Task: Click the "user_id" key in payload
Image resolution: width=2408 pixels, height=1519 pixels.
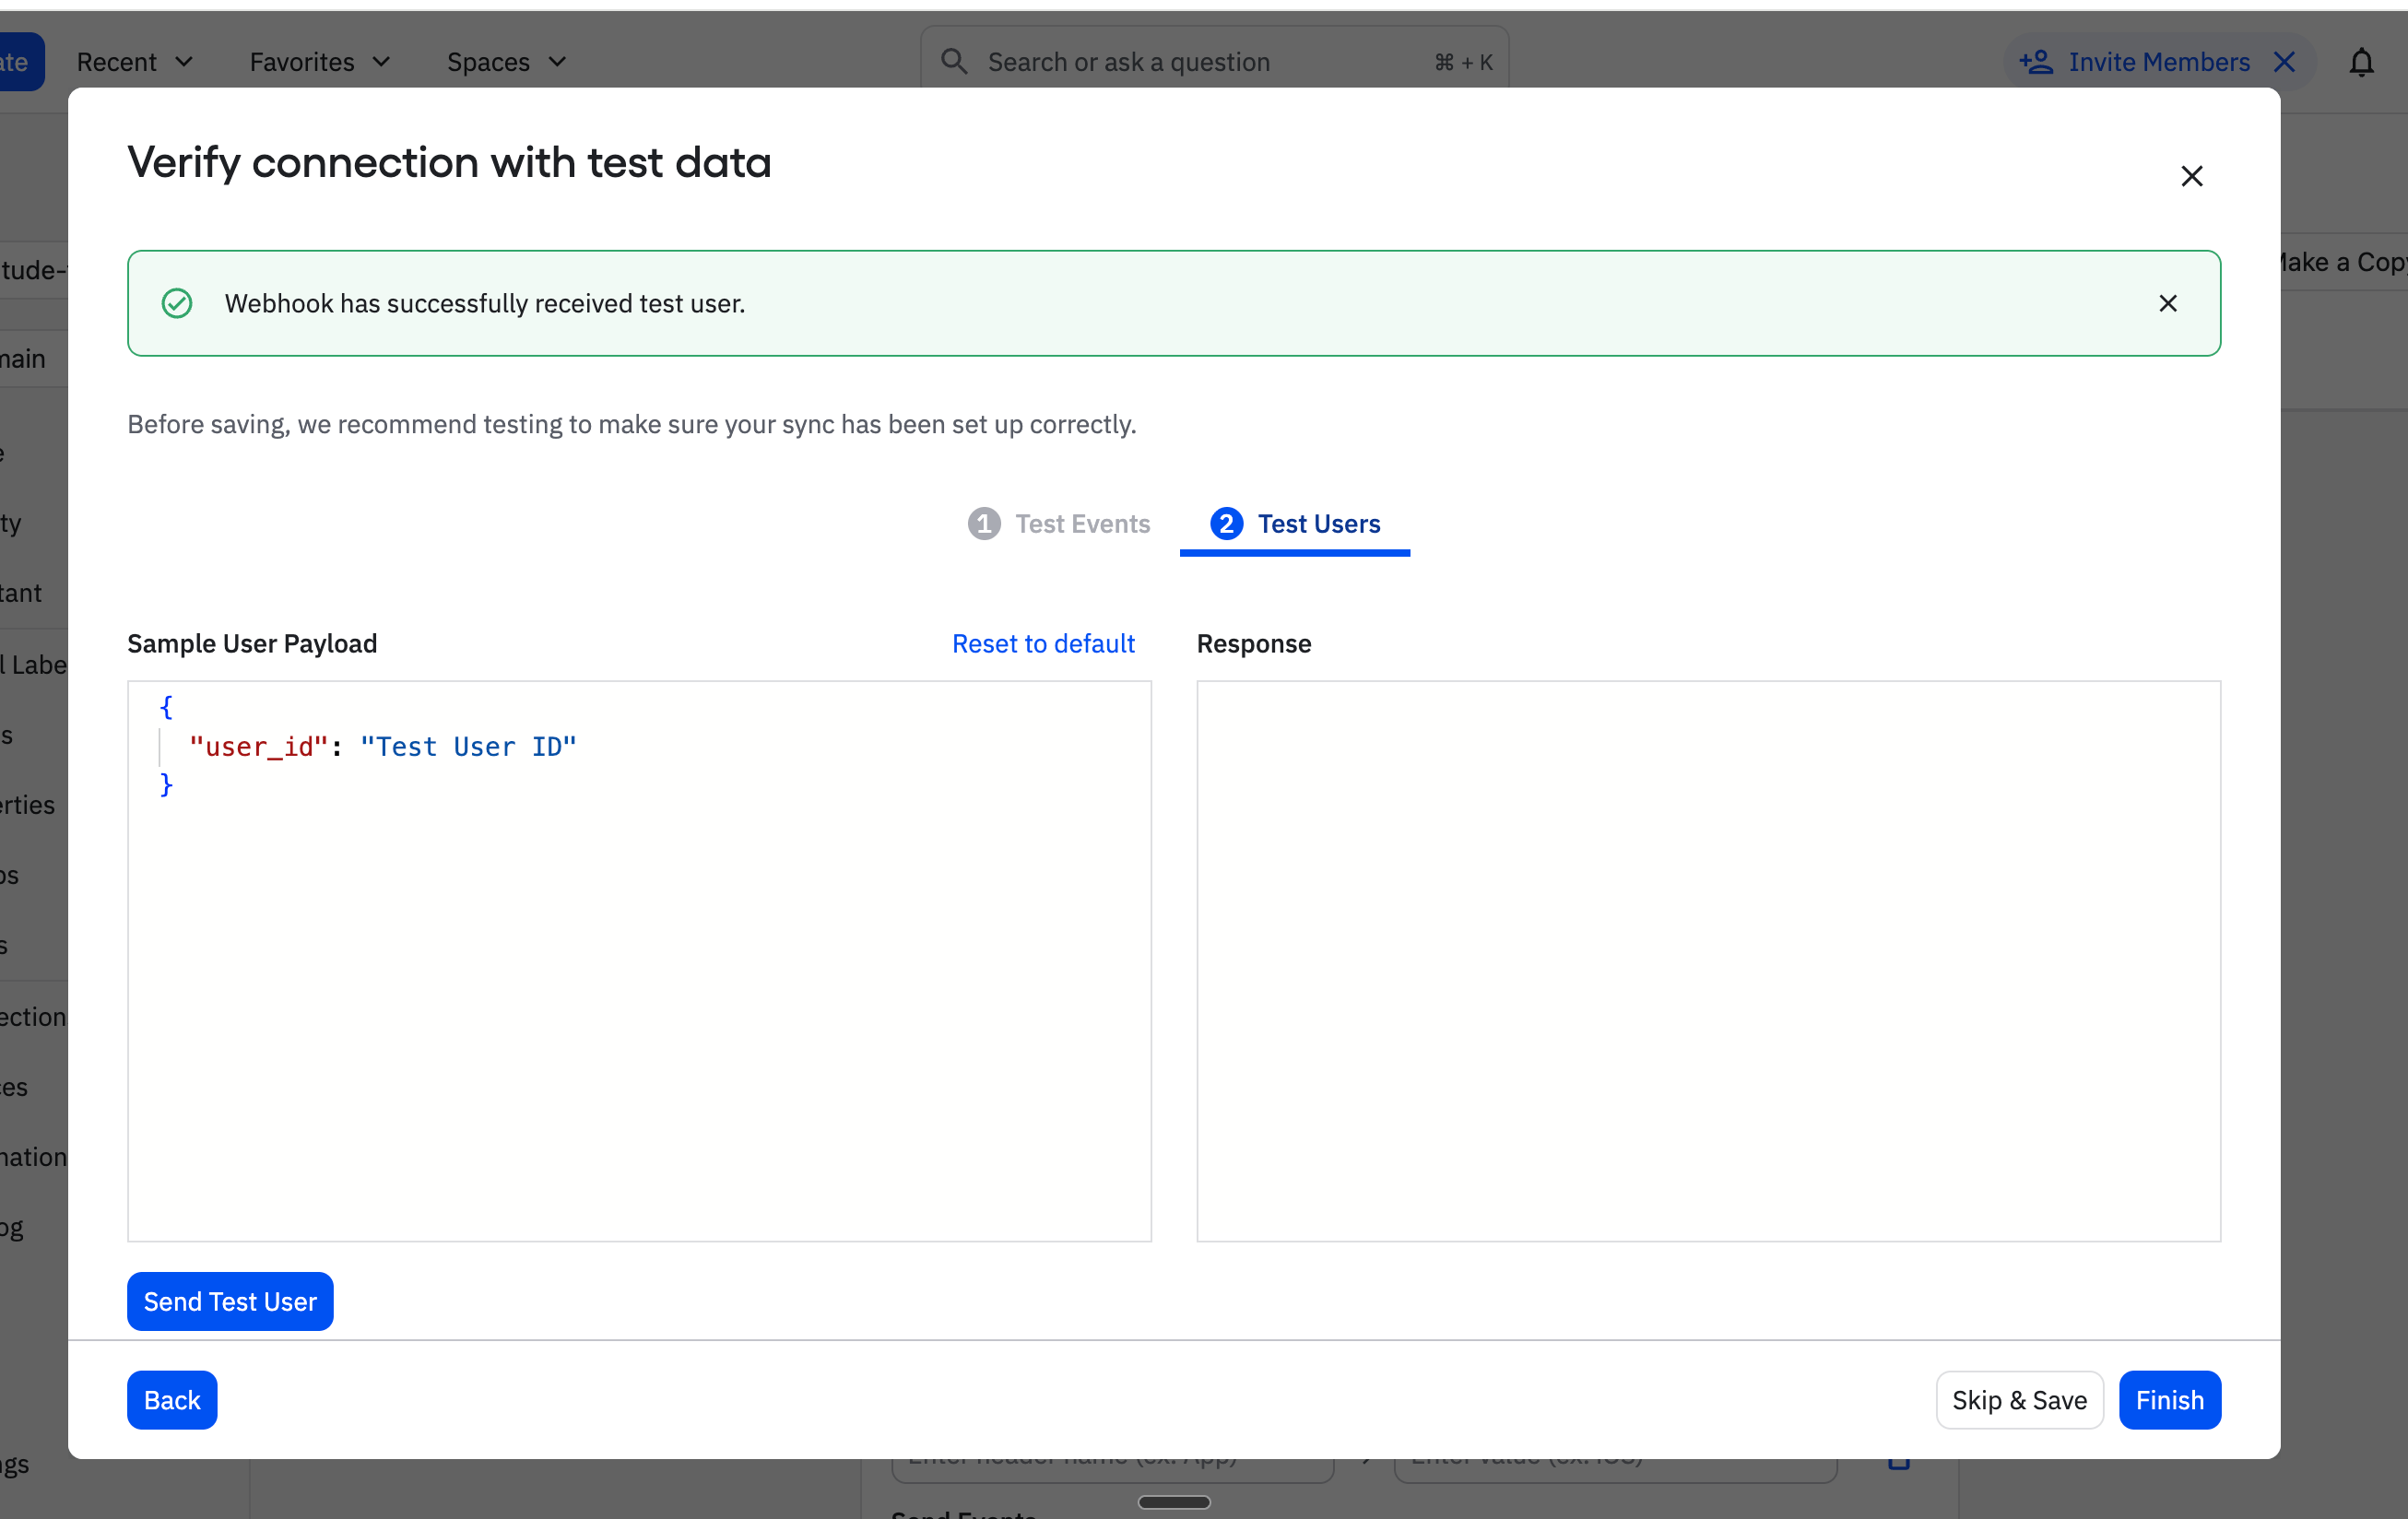Action: 259,747
